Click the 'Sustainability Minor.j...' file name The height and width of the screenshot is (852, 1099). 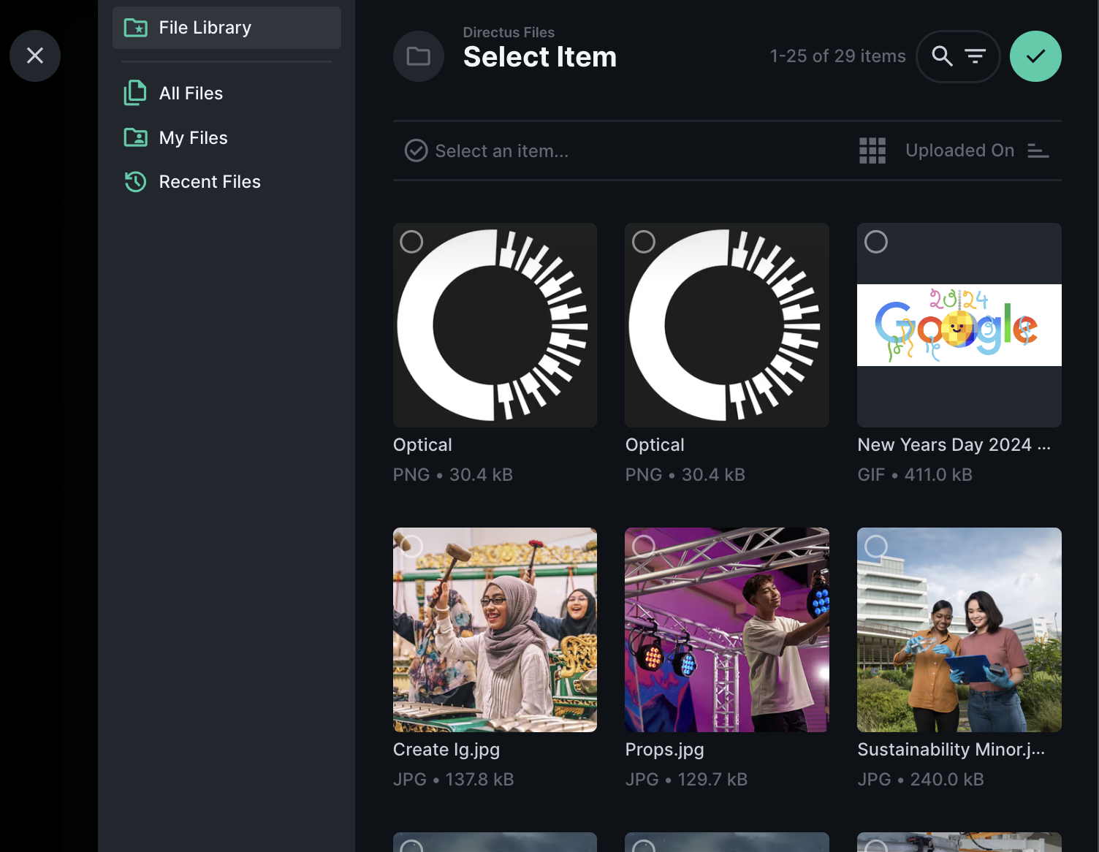951,750
